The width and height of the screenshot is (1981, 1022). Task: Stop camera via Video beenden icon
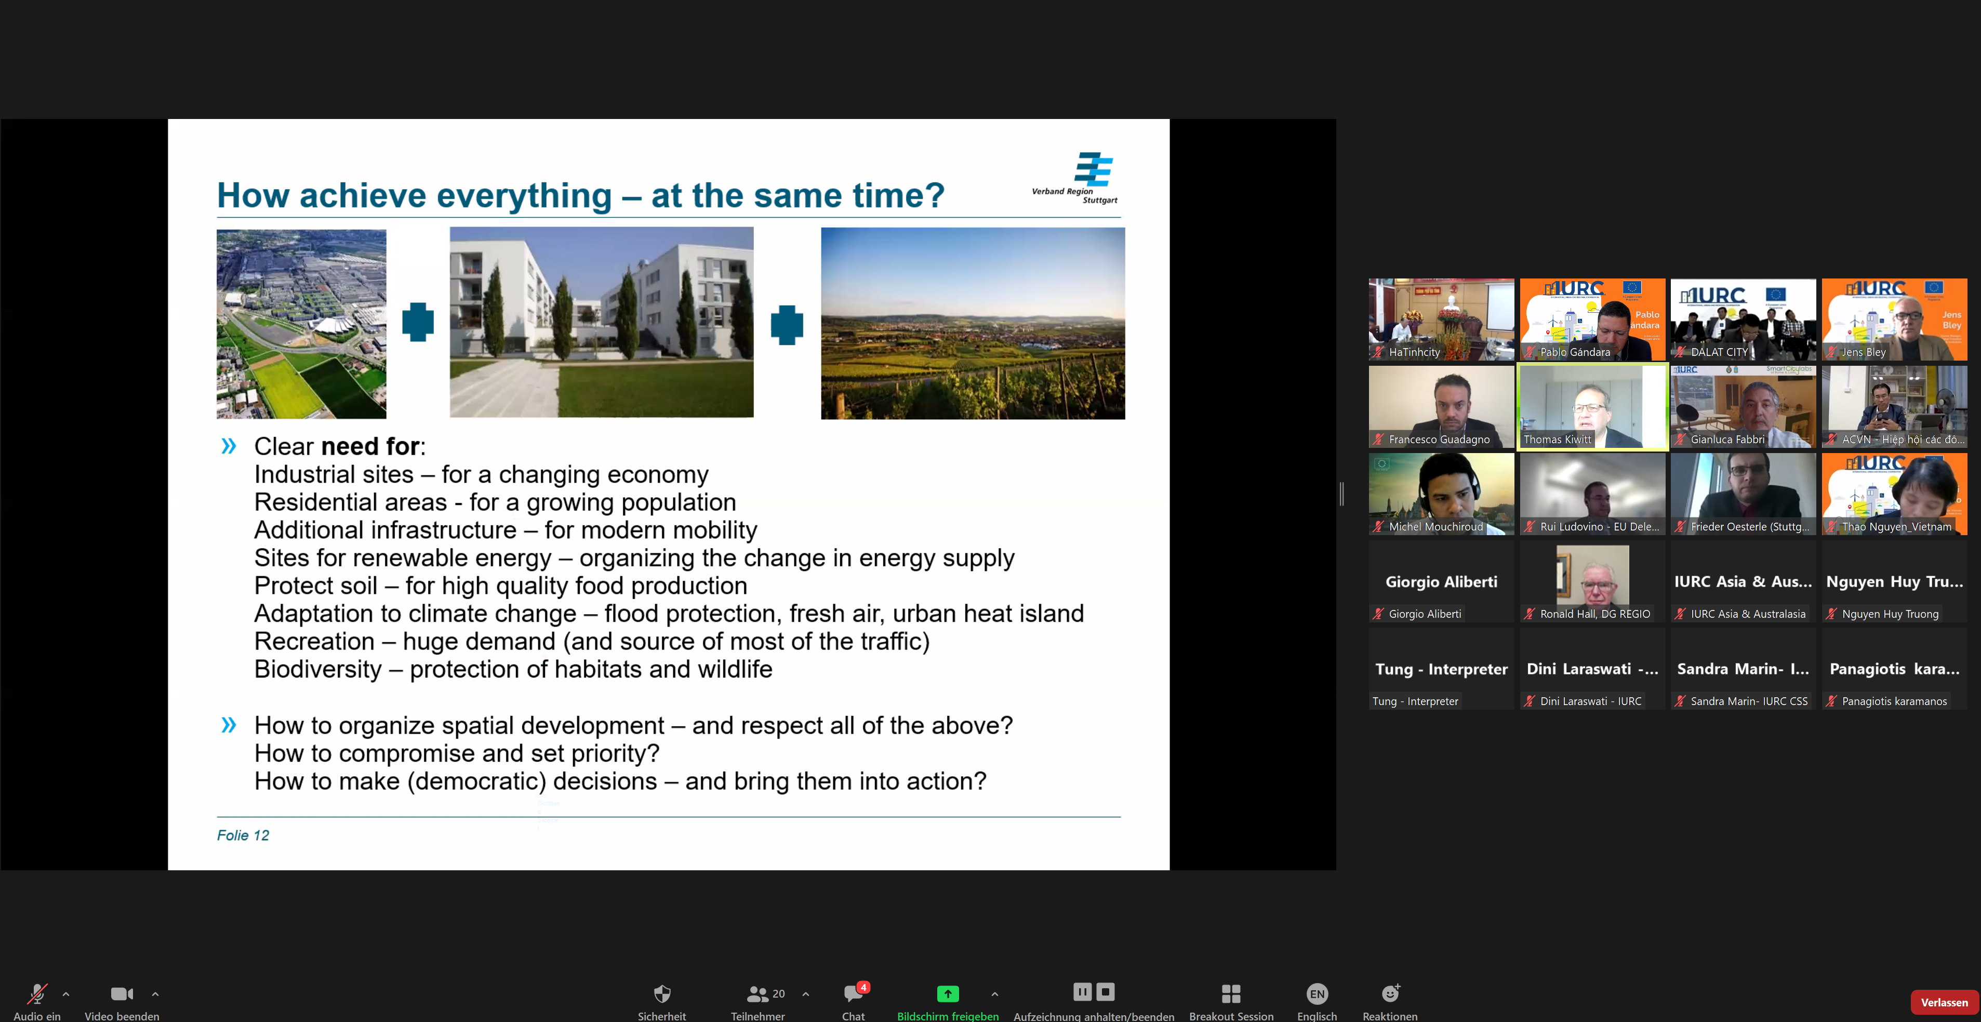tap(122, 993)
